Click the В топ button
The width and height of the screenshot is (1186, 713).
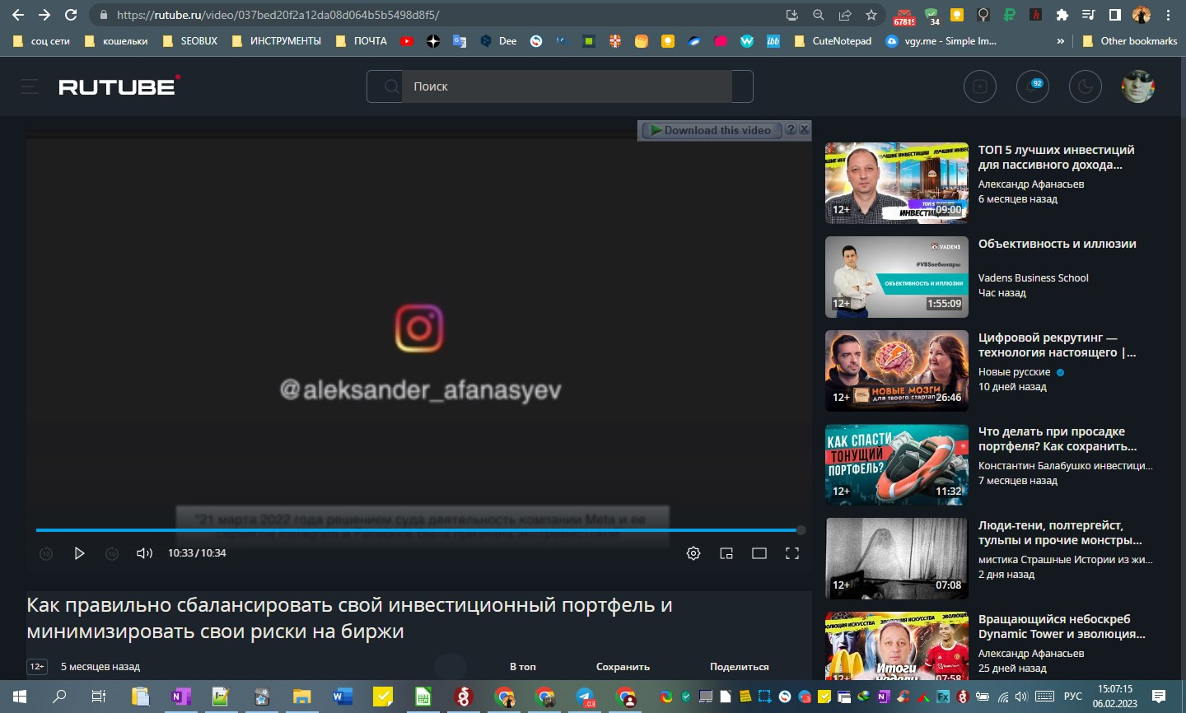click(x=522, y=667)
